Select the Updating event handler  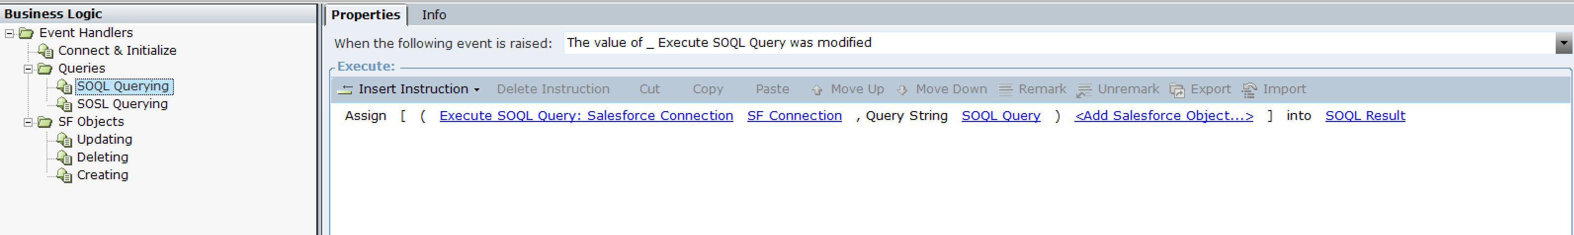pos(104,139)
